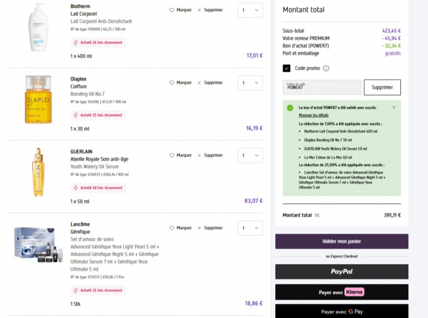Click Valider mon panier button
The width and height of the screenshot is (428, 318).
point(341,241)
